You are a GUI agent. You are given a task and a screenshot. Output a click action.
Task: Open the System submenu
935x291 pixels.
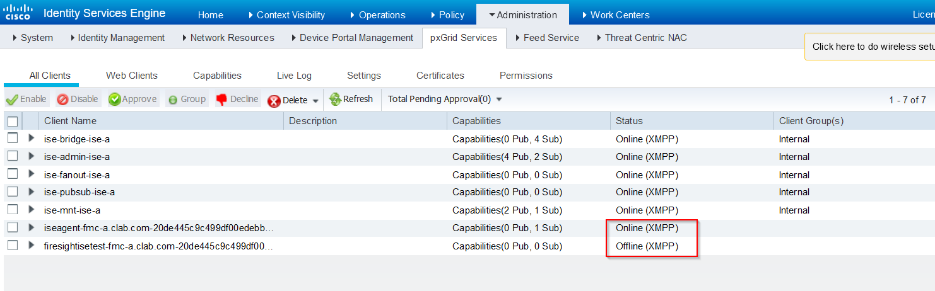pyautogui.click(x=33, y=38)
